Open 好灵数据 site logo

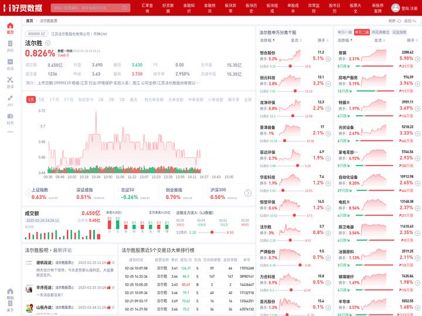23,8
